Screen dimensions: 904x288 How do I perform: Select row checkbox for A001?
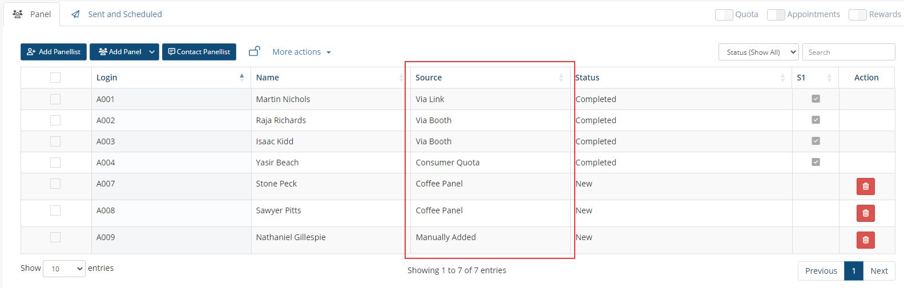55,99
